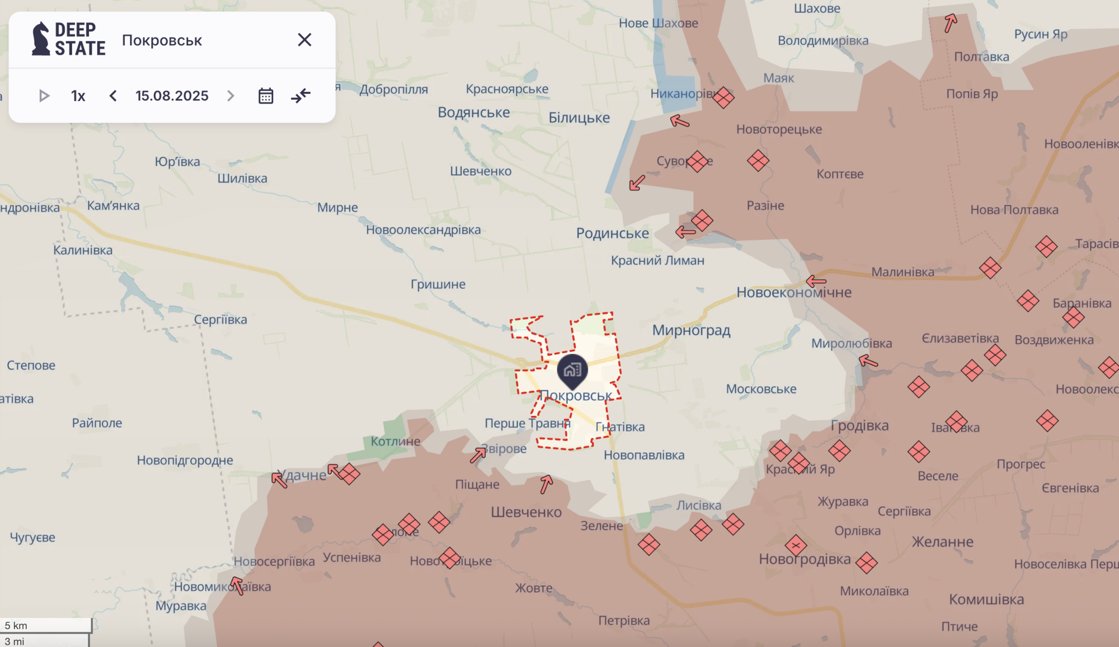Click the unit marker at Суворове
Image resolution: width=1119 pixels, height=647 pixels.
click(697, 161)
